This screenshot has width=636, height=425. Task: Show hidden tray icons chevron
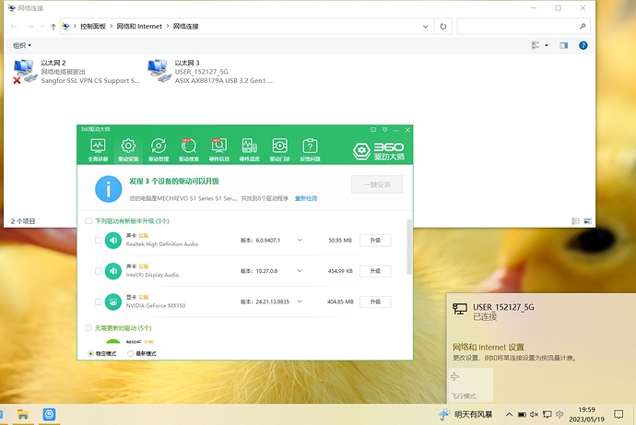[x=509, y=415]
